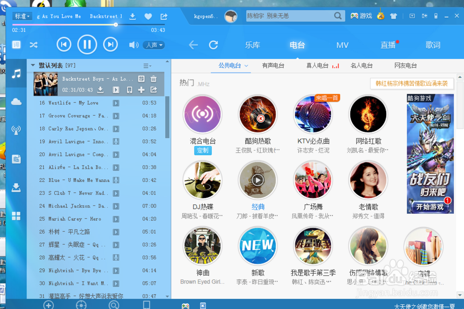Viewport: 464px width, 309px height.
Task: Click search-in-list magnifier icon at bottom
Action: (x=114, y=305)
